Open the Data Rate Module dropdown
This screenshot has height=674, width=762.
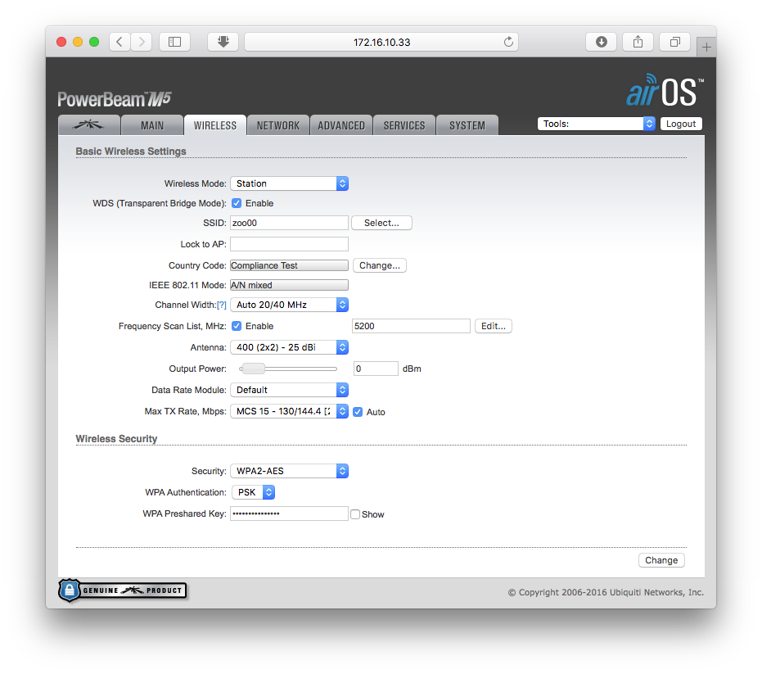coord(289,390)
